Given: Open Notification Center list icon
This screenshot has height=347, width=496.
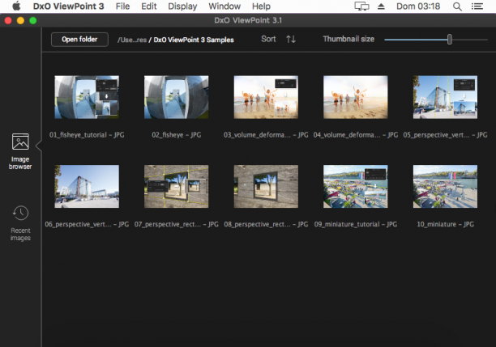Looking at the screenshot, I should tap(477, 6).
